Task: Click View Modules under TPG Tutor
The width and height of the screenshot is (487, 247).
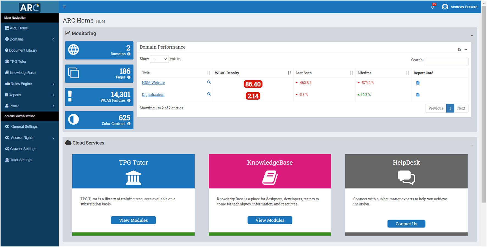Action: pos(133,220)
